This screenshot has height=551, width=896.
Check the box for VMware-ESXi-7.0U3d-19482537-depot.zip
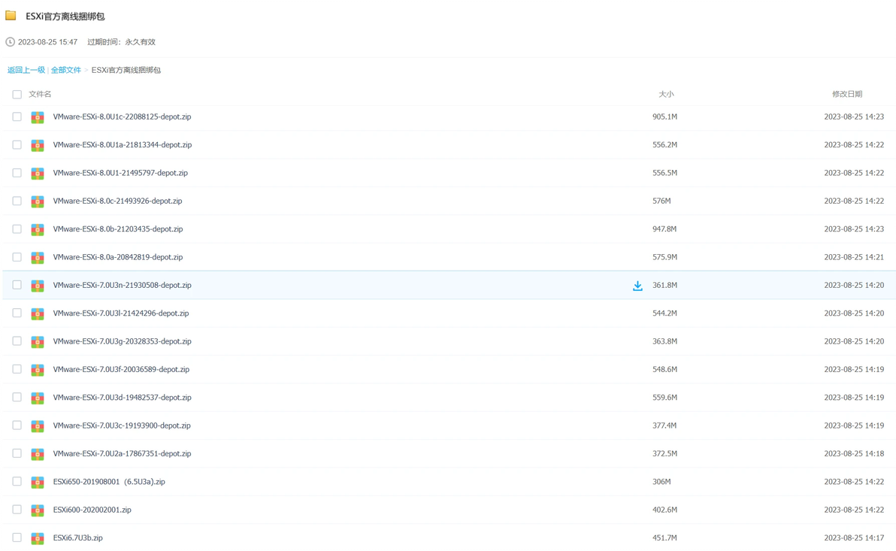coord(17,397)
